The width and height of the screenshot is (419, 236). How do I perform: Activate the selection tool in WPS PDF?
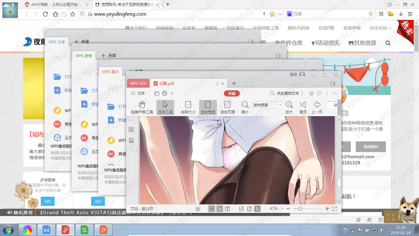(165, 108)
